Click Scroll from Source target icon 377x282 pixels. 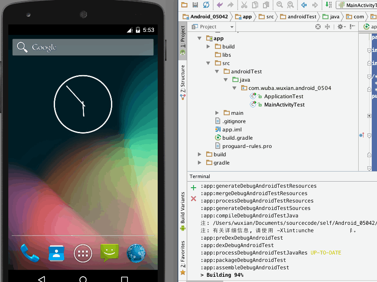pos(318,27)
